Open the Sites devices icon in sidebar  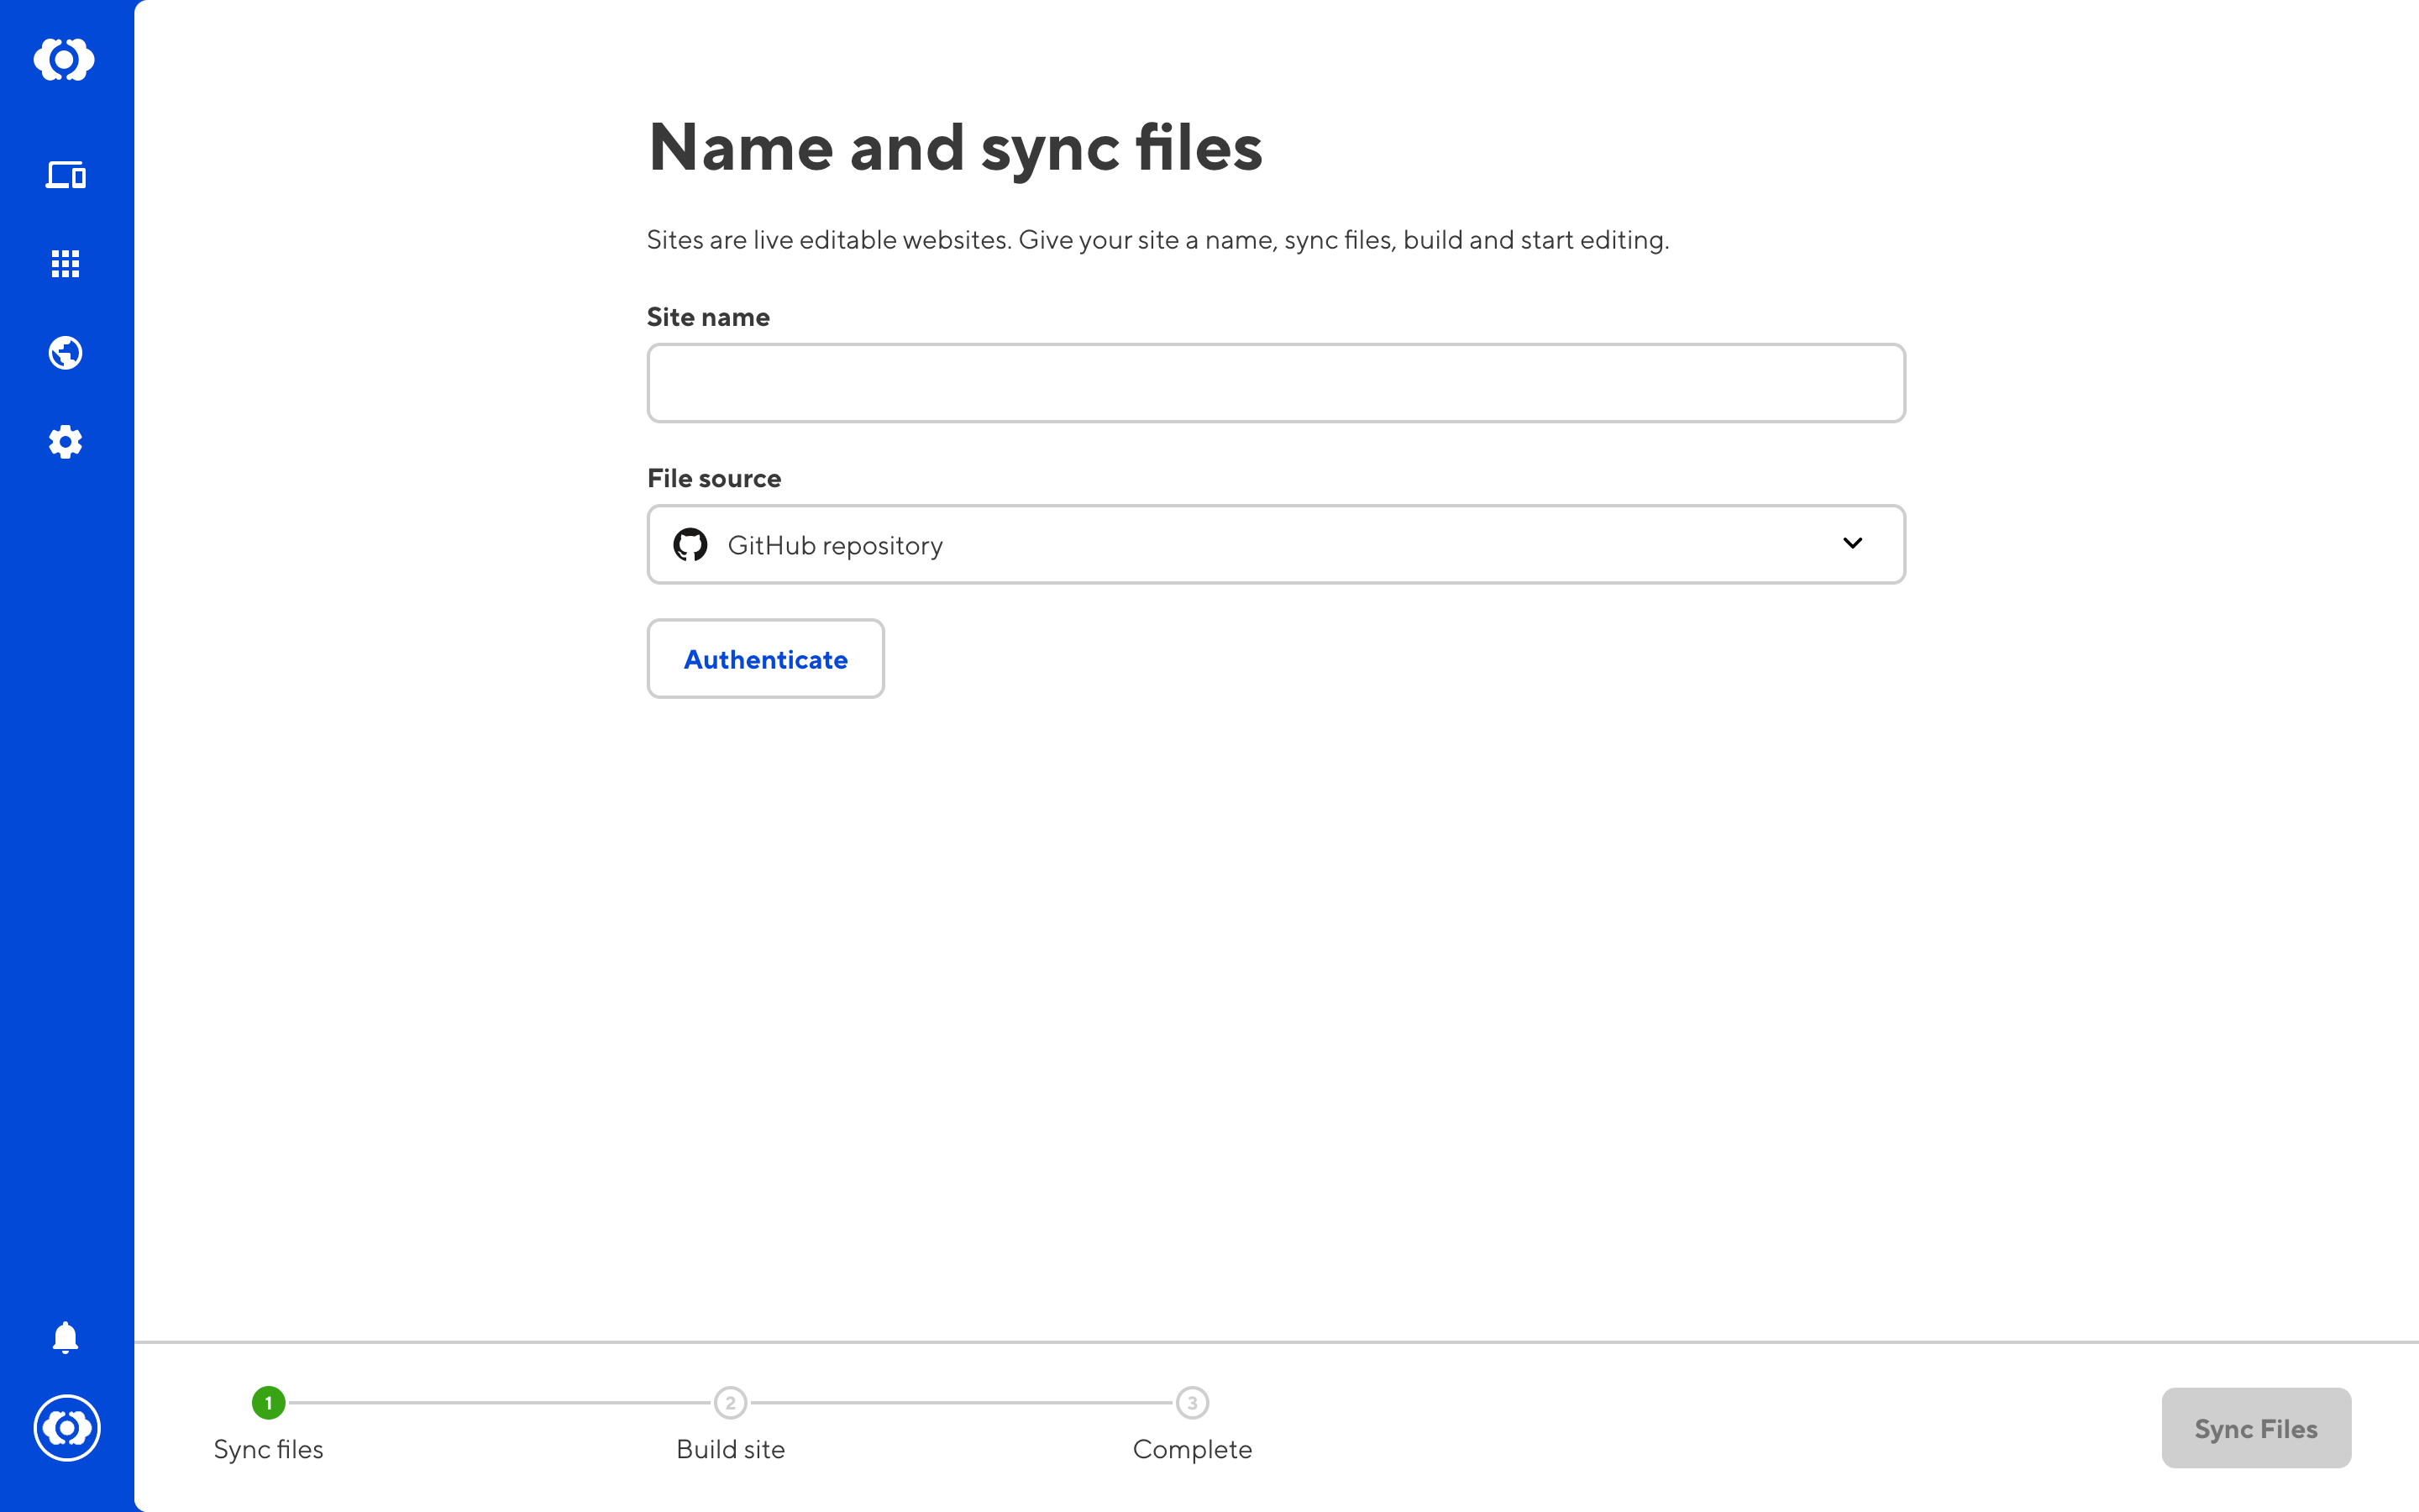click(66, 175)
